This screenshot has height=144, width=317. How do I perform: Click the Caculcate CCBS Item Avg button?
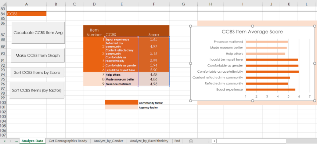38,33
